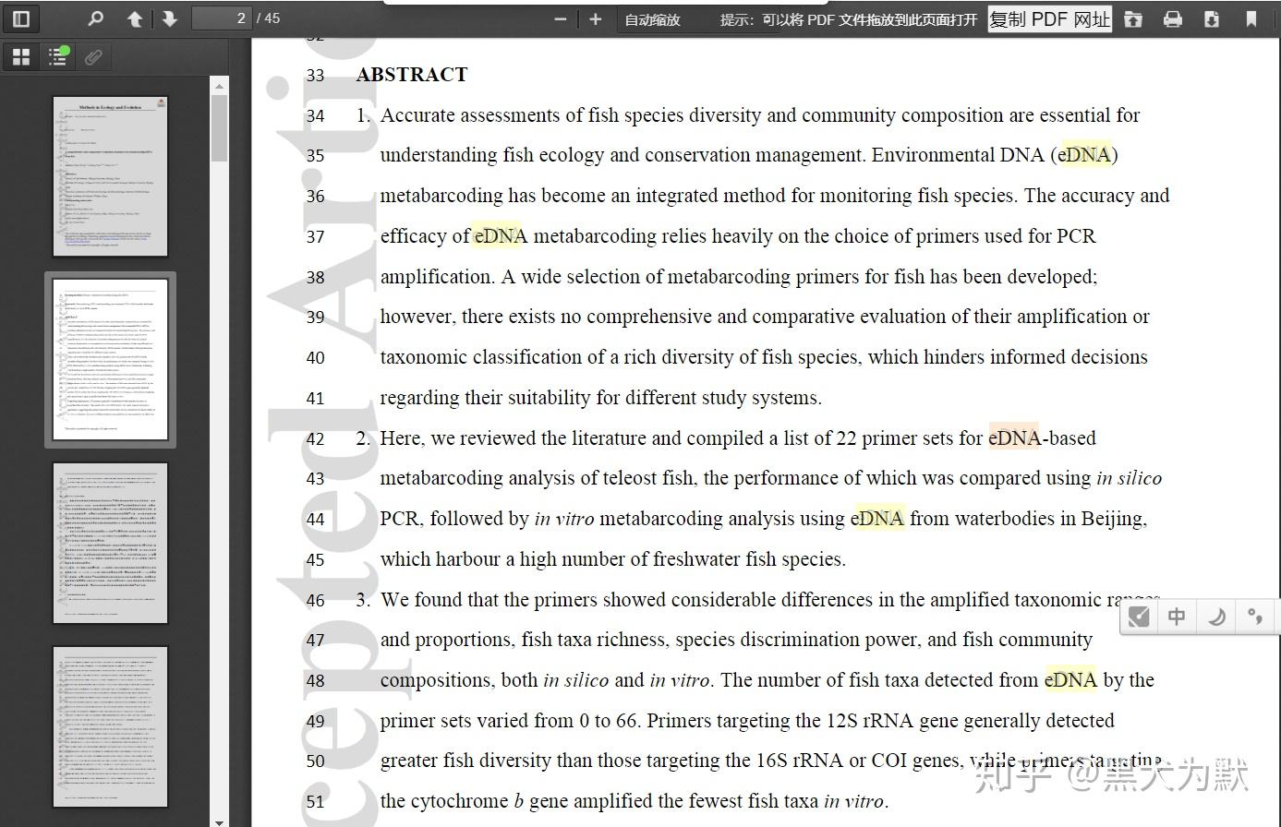This screenshot has height=827, width=1281.
Task: Click the '/ 45' total page count
Action: click(269, 18)
